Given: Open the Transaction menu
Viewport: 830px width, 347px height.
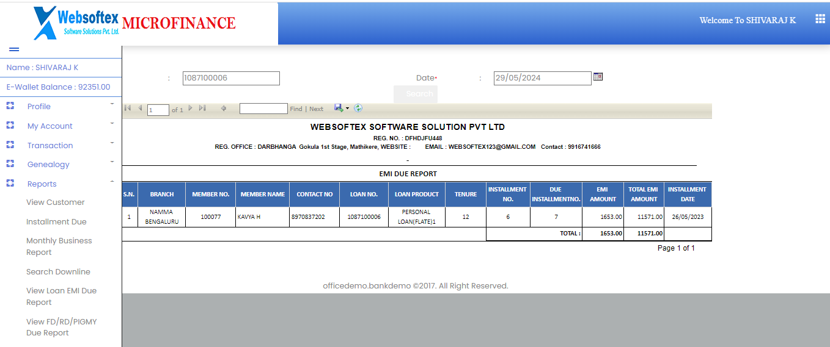Looking at the screenshot, I should (50, 145).
